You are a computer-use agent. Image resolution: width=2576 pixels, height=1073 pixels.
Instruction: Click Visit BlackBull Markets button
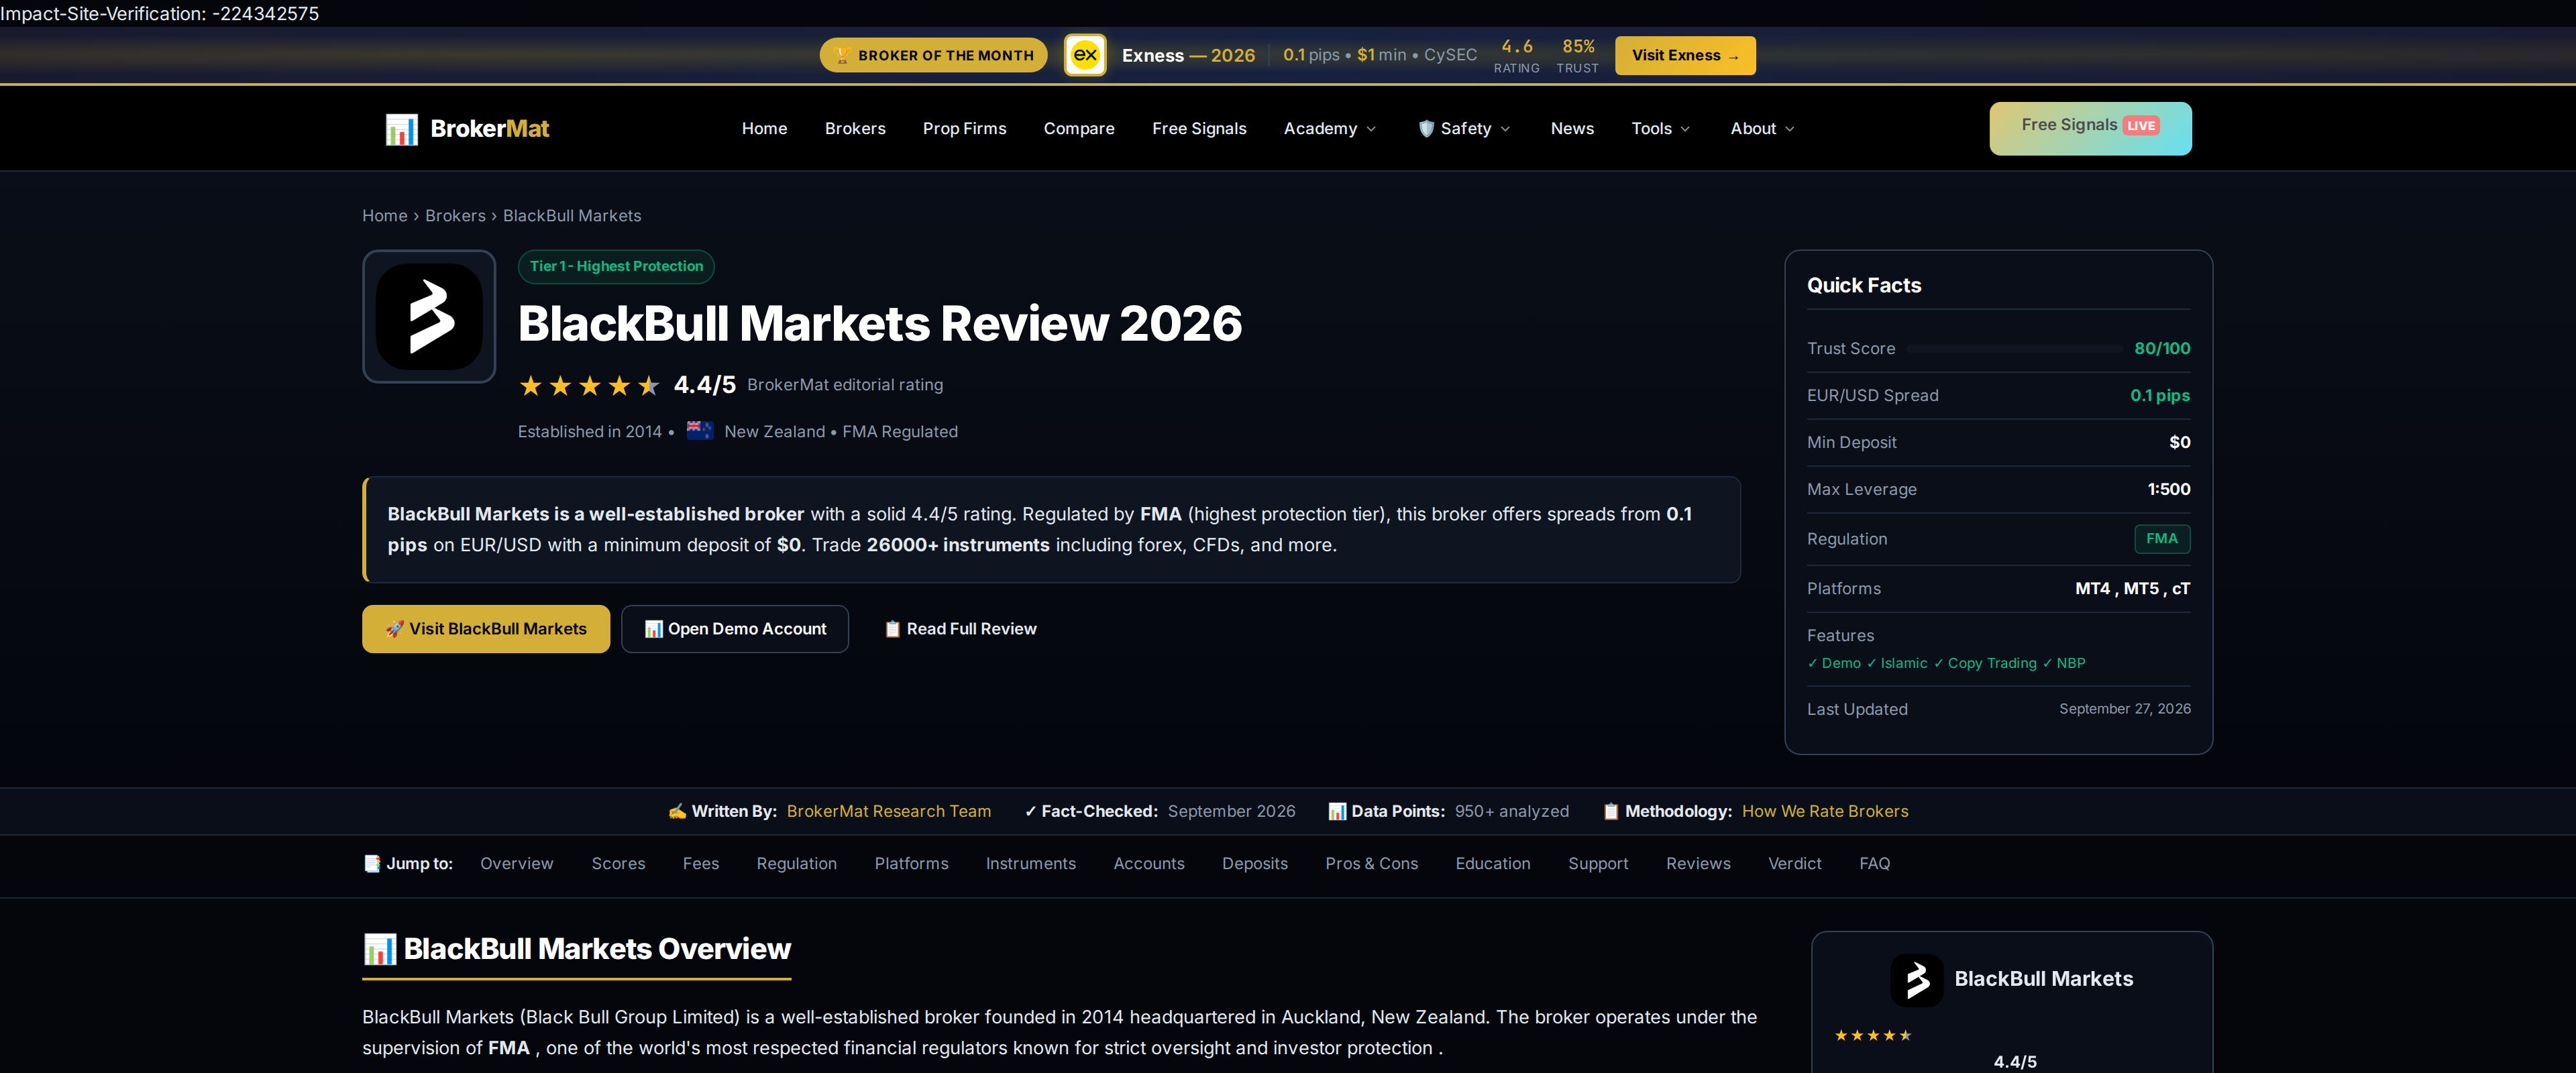(x=486, y=629)
